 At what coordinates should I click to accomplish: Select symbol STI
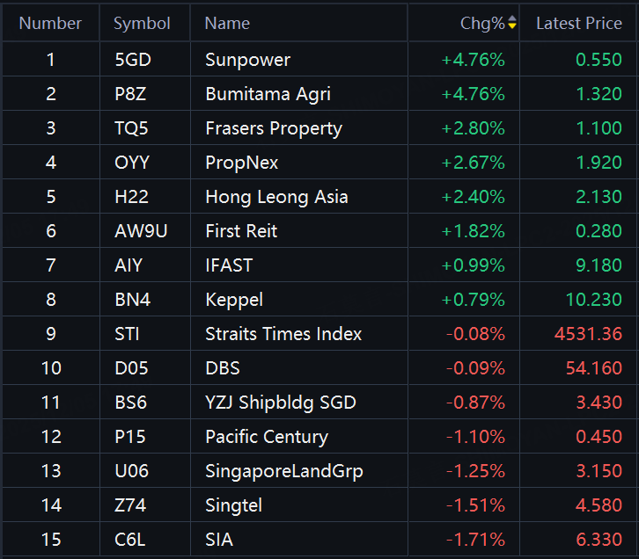(127, 334)
